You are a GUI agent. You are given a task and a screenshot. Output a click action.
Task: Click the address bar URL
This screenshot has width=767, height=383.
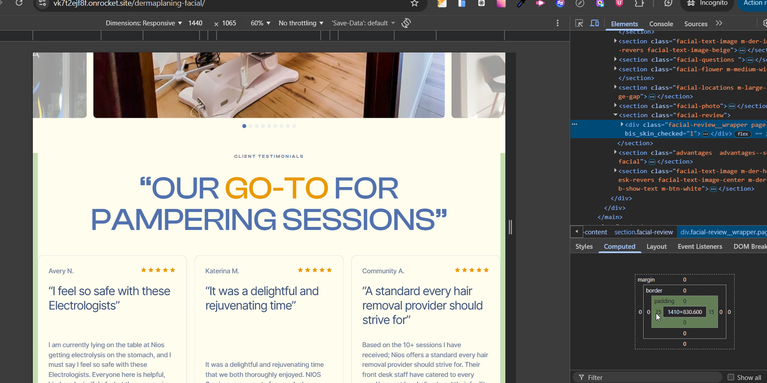pos(129,3)
